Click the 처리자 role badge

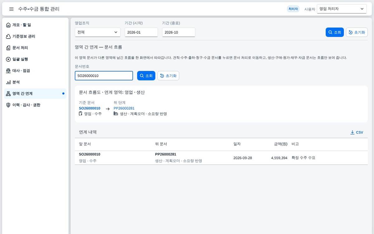click(293, 9)
